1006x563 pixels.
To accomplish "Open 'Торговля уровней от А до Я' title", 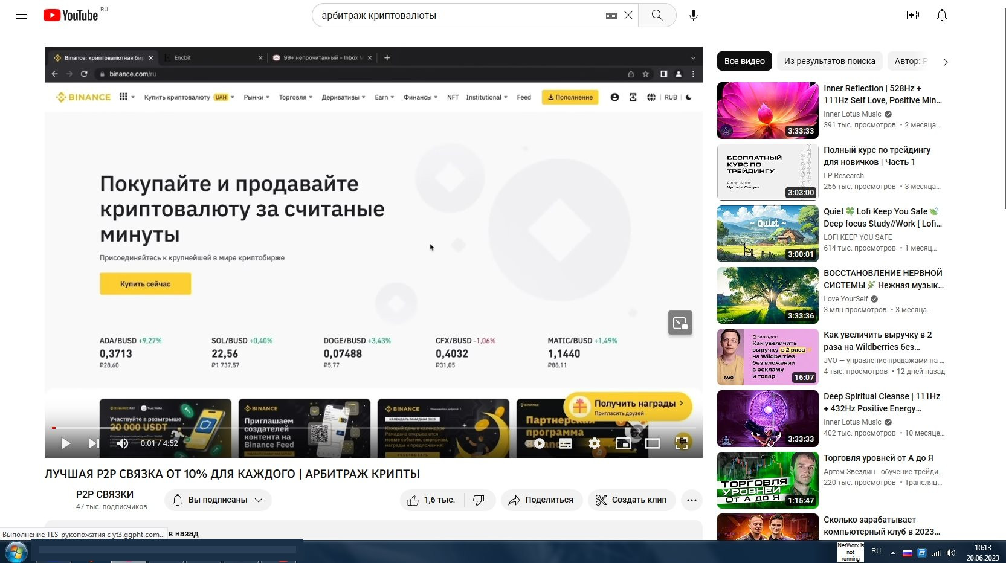I will 878,458.
